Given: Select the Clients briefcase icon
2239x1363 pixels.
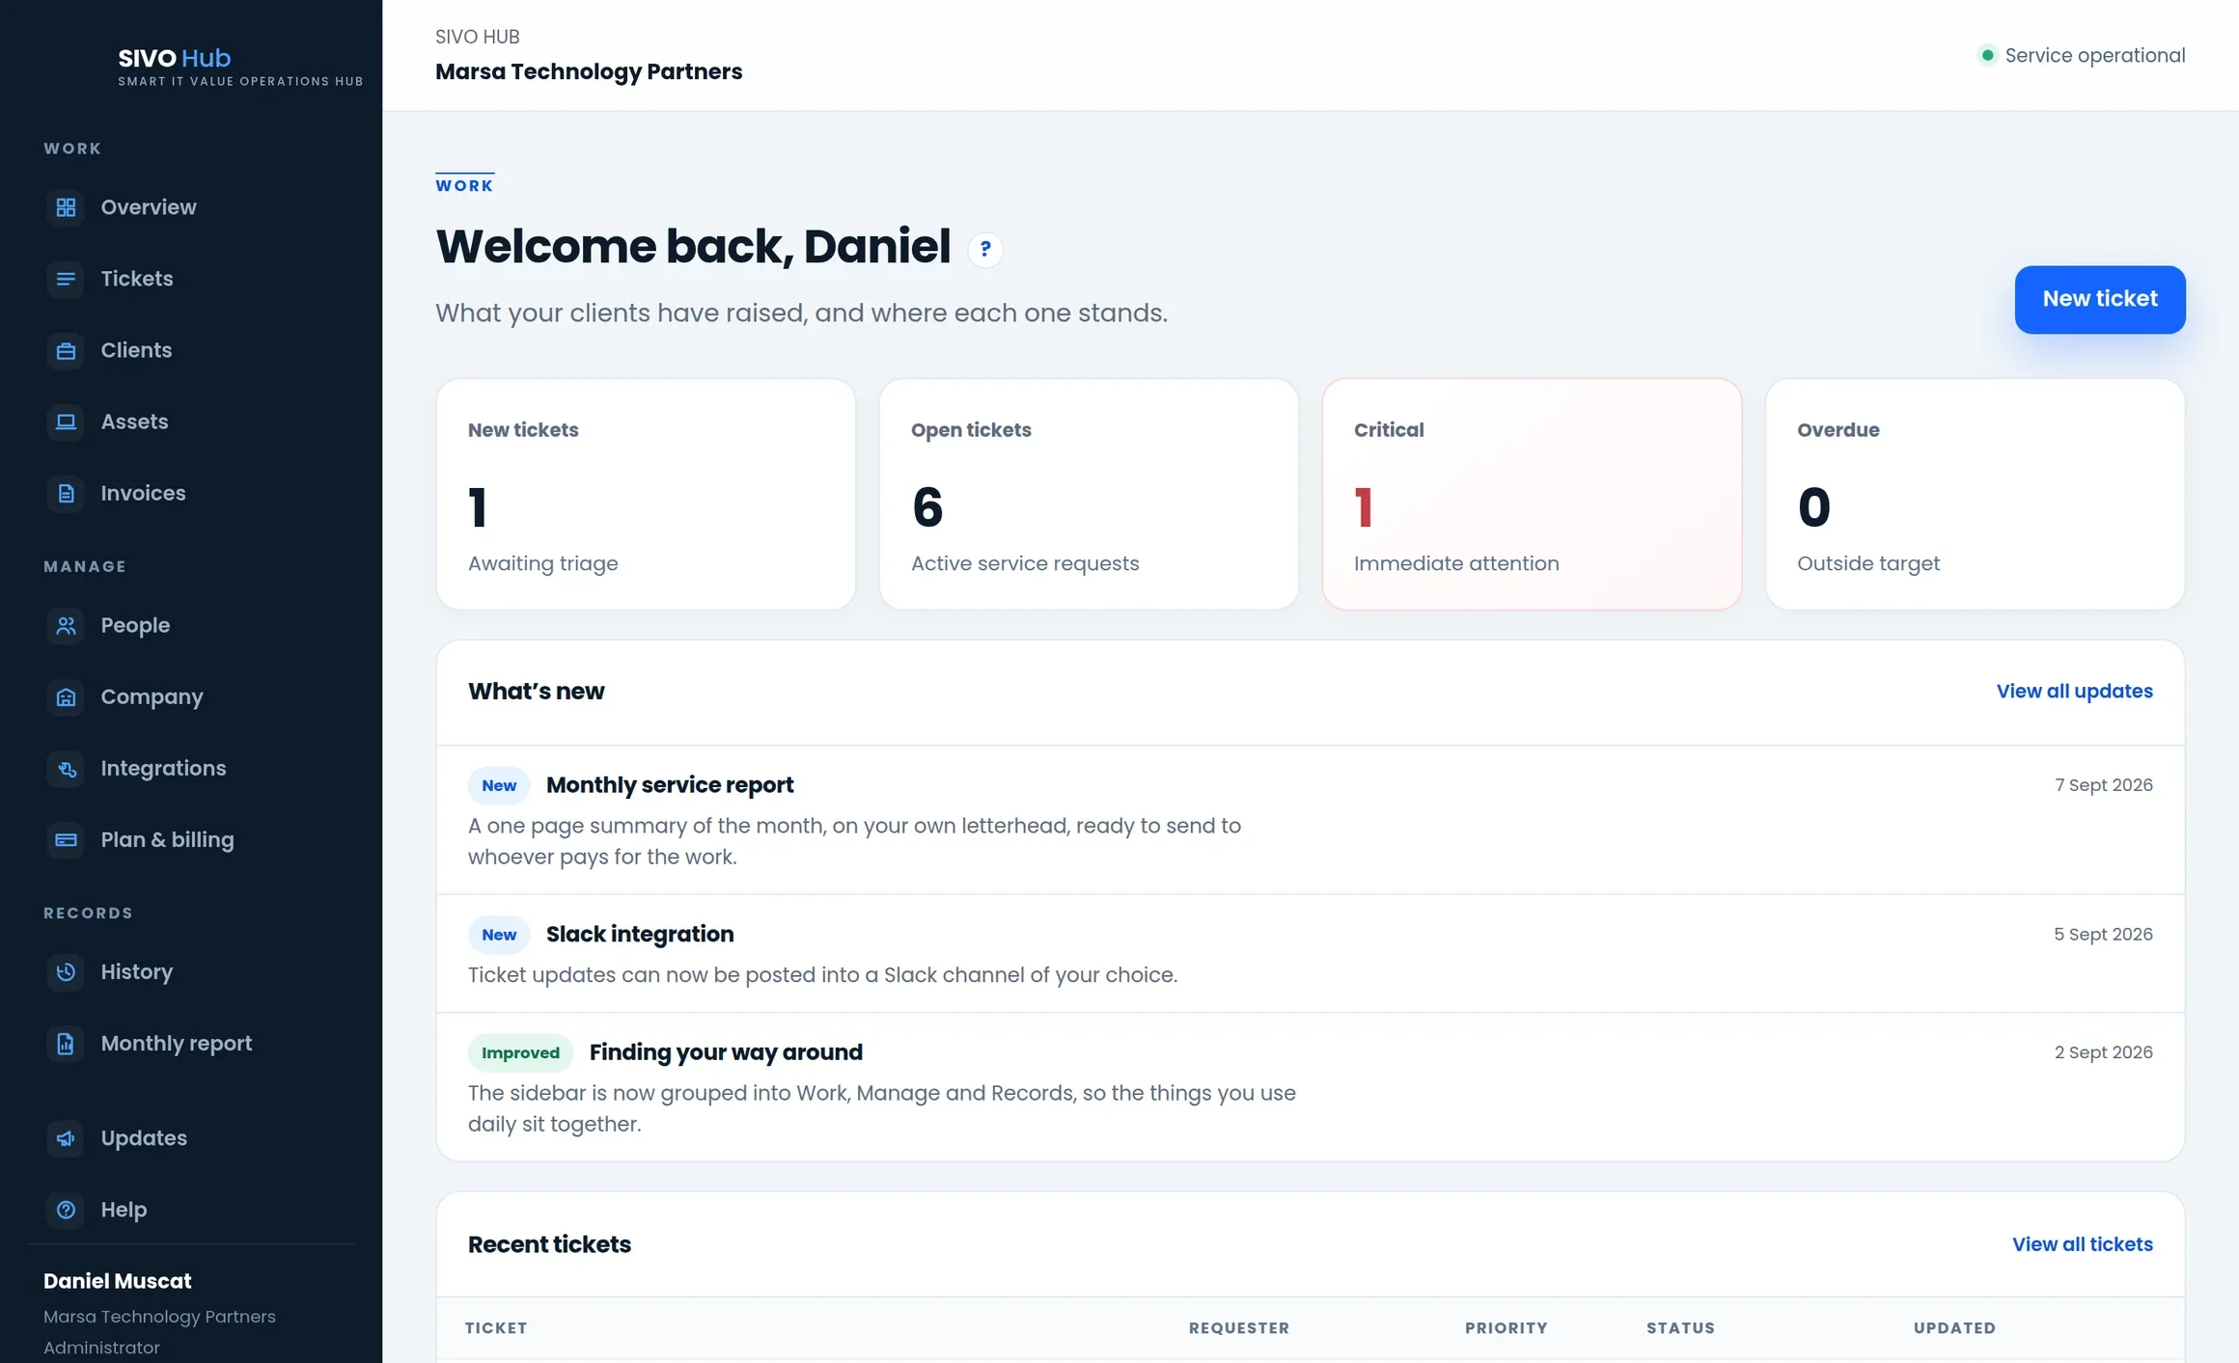Looking at the screenshot, I should coord(66,350).
